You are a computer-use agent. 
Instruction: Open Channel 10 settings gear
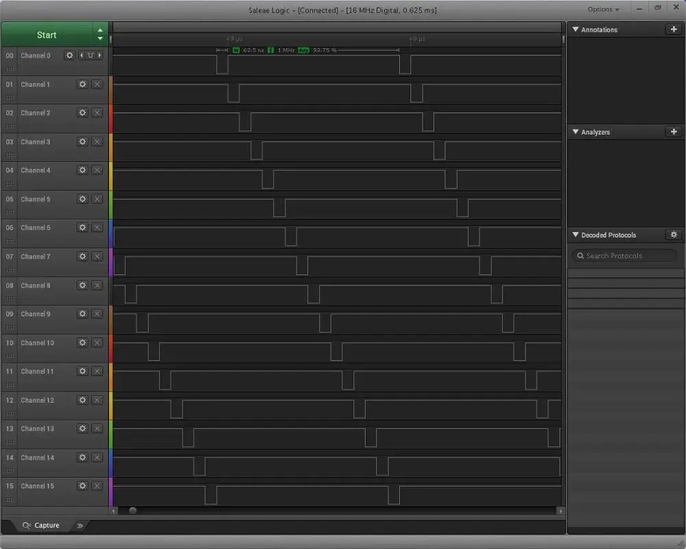[82, 342]
